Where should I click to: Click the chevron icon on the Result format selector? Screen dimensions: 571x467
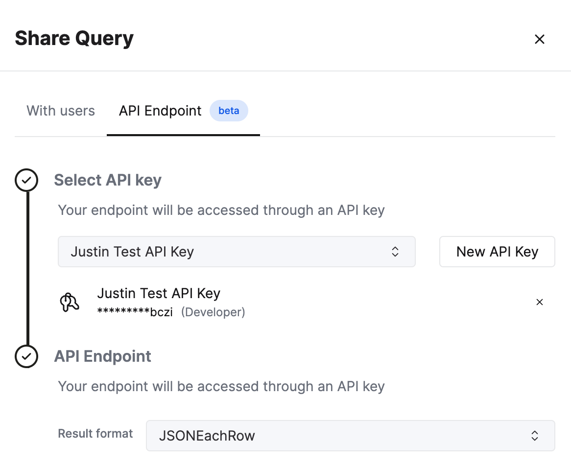coord(535,436)
